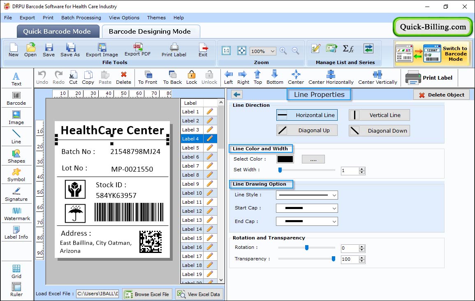The image size is (475, 301).
Task: Export label as Image
Action: (102, 50)
